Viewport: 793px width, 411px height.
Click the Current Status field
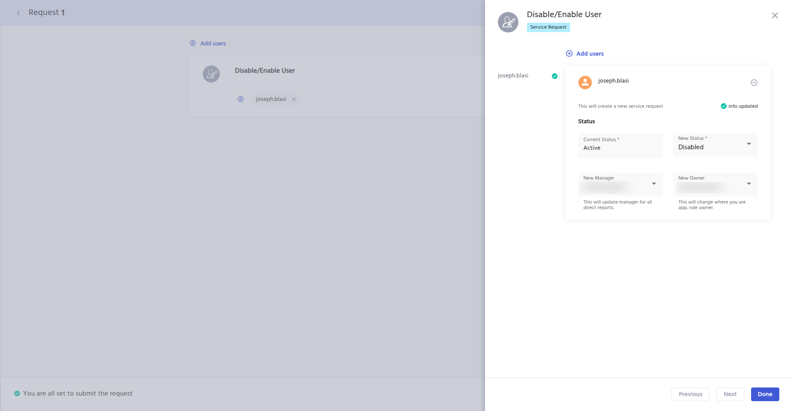tap(620, 145)
